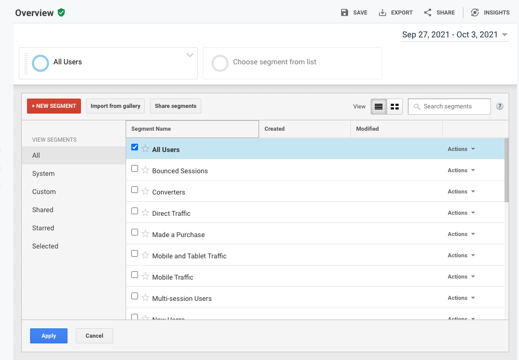Open the Insights panel icon
This screenshot has height=360, width=519.
coord(474,12)
